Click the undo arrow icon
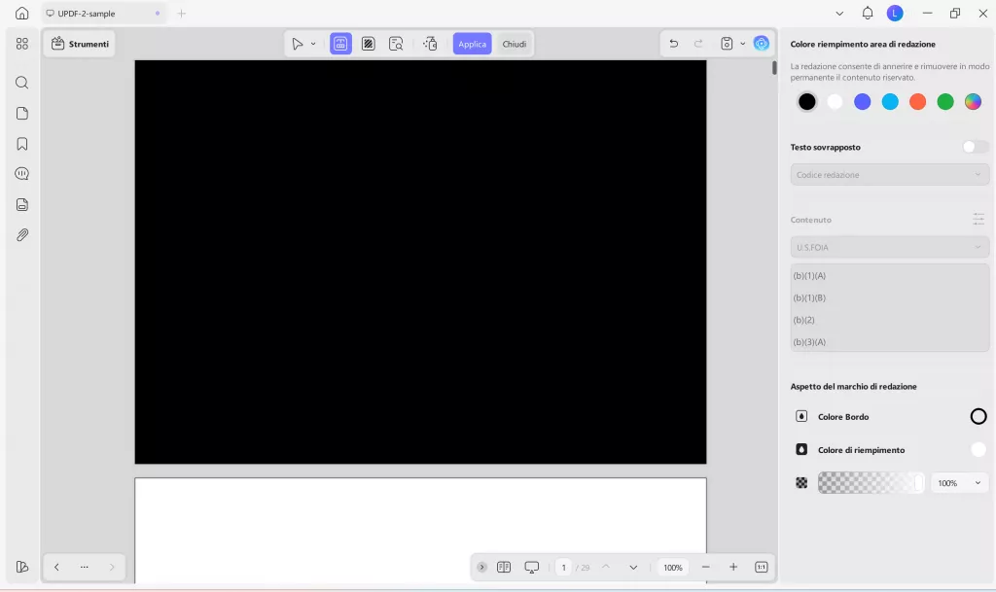 pyautogui.click(x=672, y=43)
